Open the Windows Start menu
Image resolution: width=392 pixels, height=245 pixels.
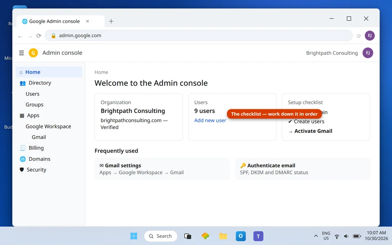(x=134, y=236)
